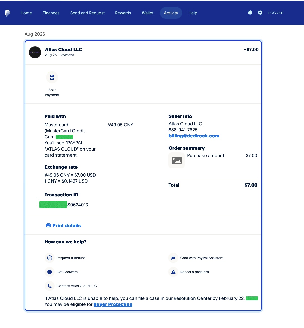Click the phone icon for Contact Atlas Cloud

(50, 286)
